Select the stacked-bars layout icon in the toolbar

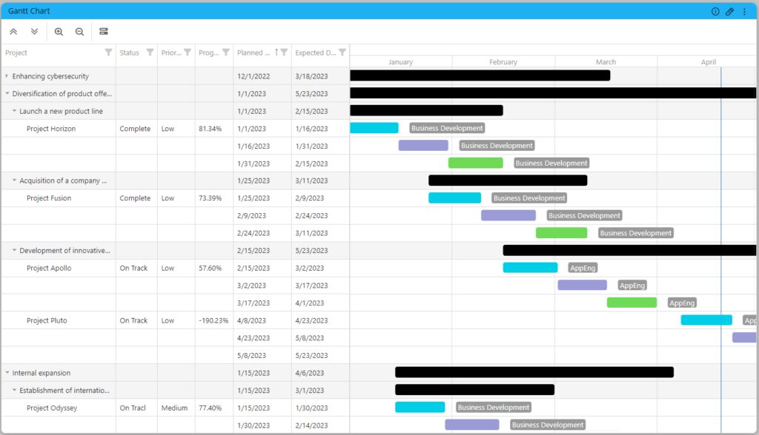(x=103, y=31)
